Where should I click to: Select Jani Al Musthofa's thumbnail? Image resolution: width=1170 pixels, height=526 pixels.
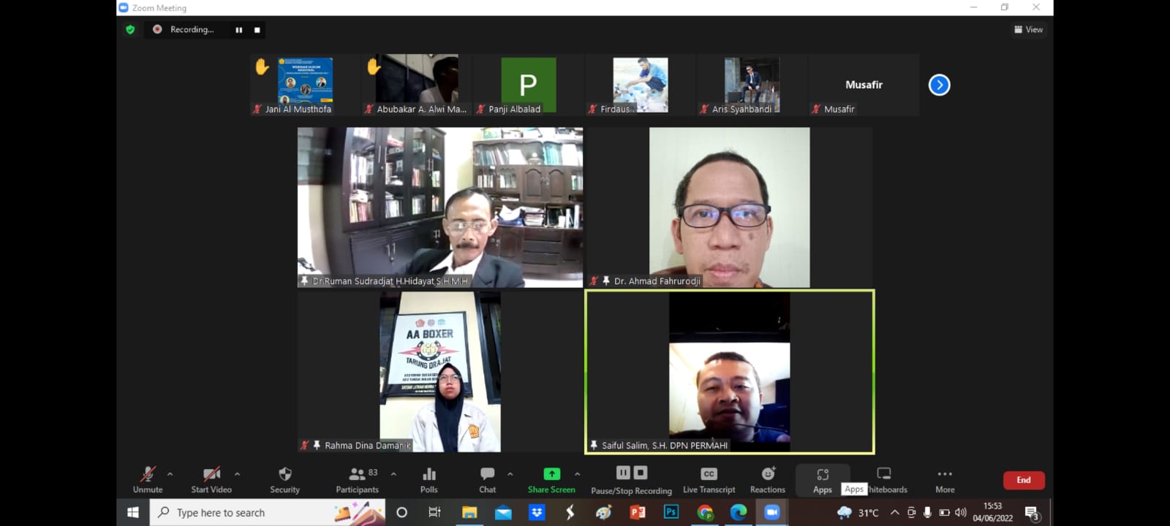pyautogui.click(x=305, y=85)
